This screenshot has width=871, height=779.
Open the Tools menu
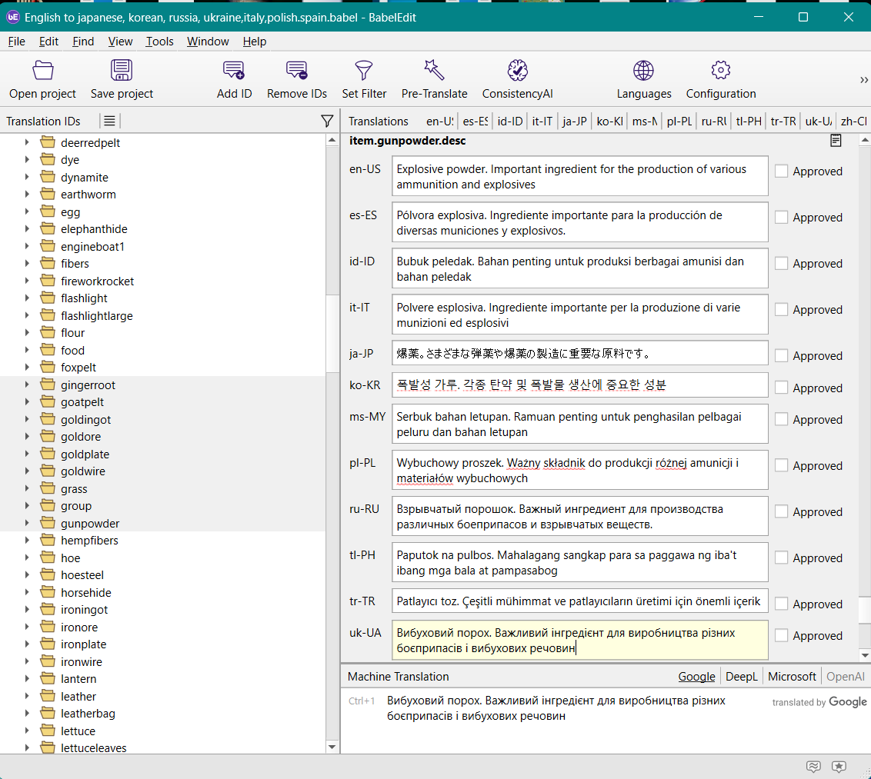pos(159,42)
